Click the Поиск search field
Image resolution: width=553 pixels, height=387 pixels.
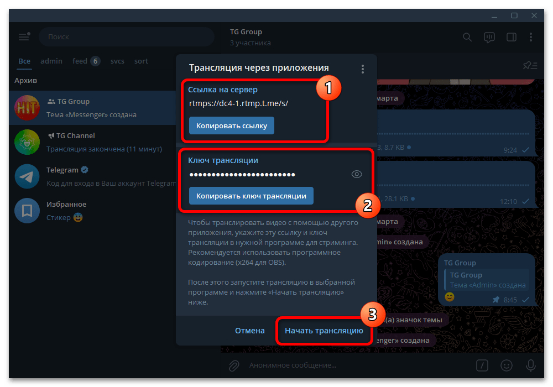[126, 36]
